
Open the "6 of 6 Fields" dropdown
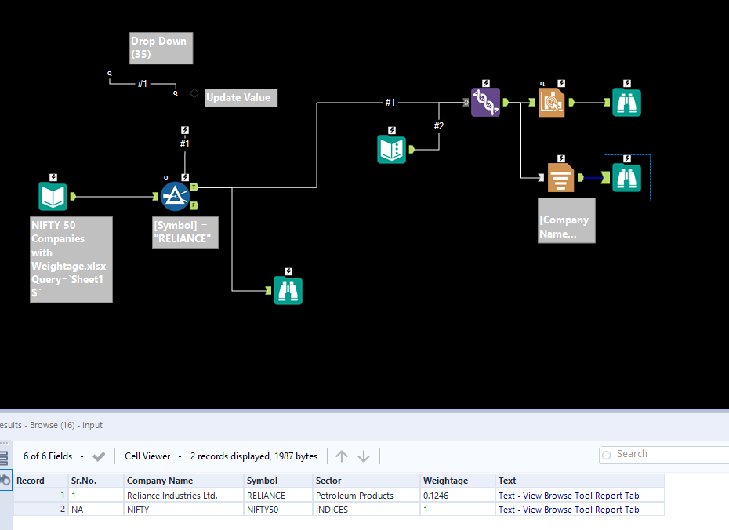(x=55, y=456)
